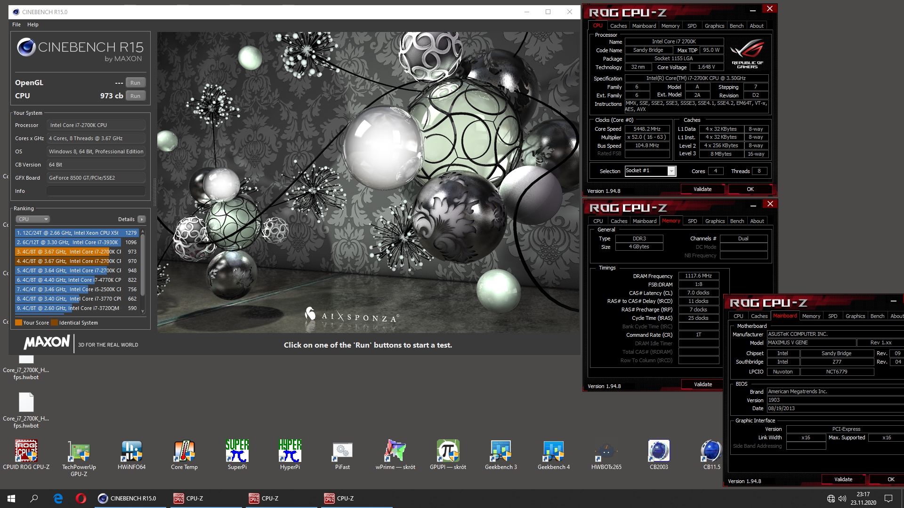Launch HWiNFO64 desktop icon
Viewport: 904px width, 508px height.
[132, 454]
